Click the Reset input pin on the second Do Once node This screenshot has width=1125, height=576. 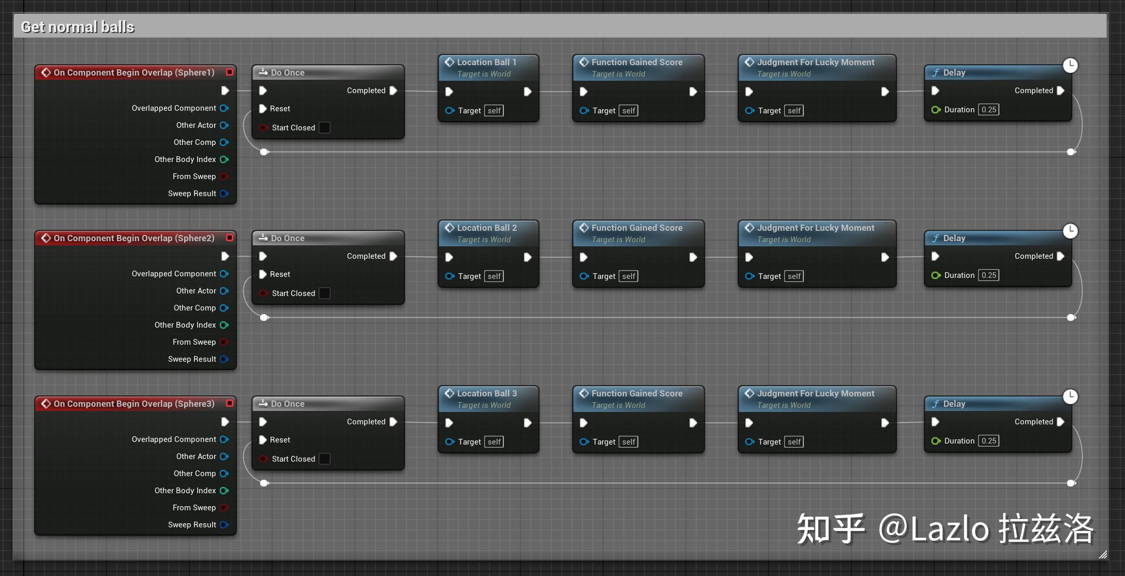(263, 274)
